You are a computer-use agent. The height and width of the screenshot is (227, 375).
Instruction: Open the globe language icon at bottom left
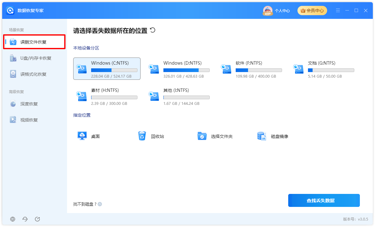click(x=13, y=219)
